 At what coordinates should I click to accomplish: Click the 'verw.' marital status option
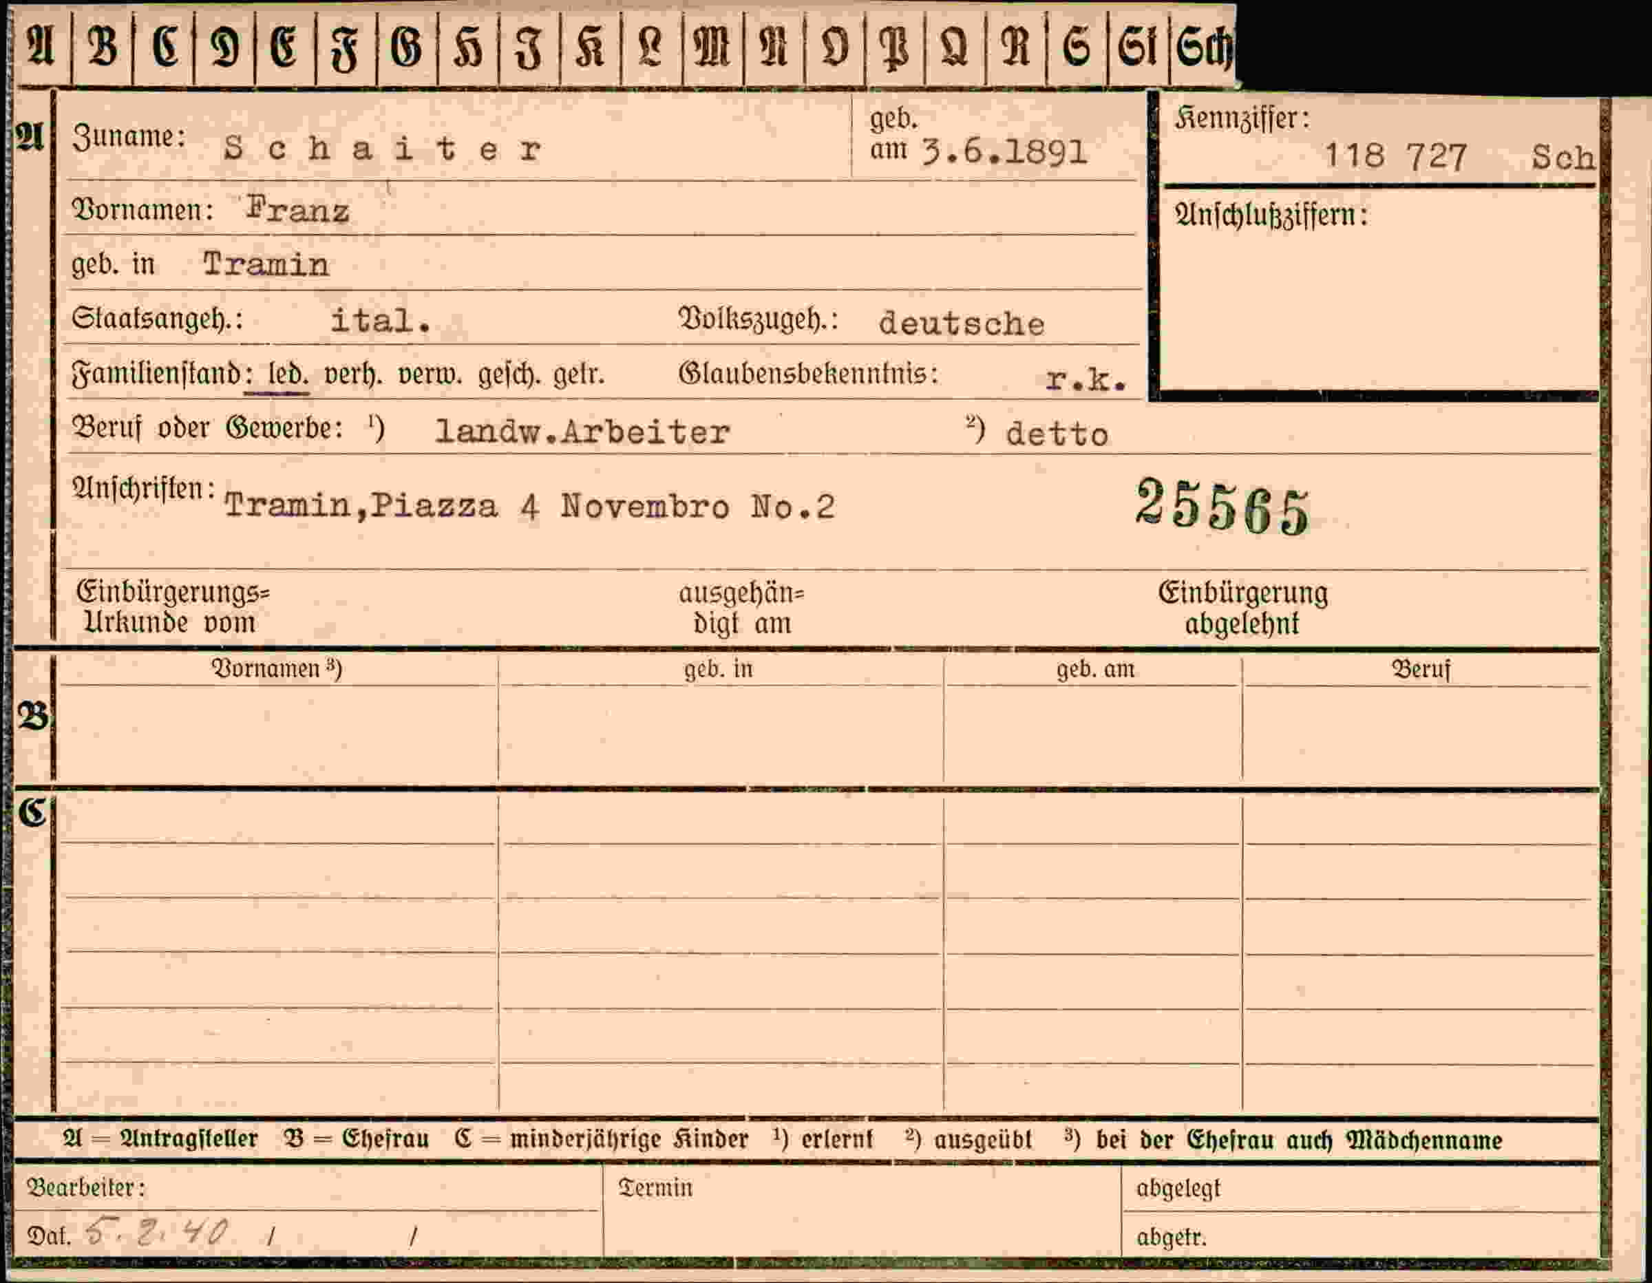pos(429,374)
